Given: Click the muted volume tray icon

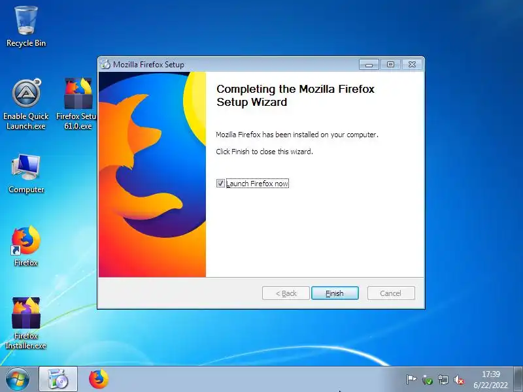Looking at the screenshot, I should 459,380.
